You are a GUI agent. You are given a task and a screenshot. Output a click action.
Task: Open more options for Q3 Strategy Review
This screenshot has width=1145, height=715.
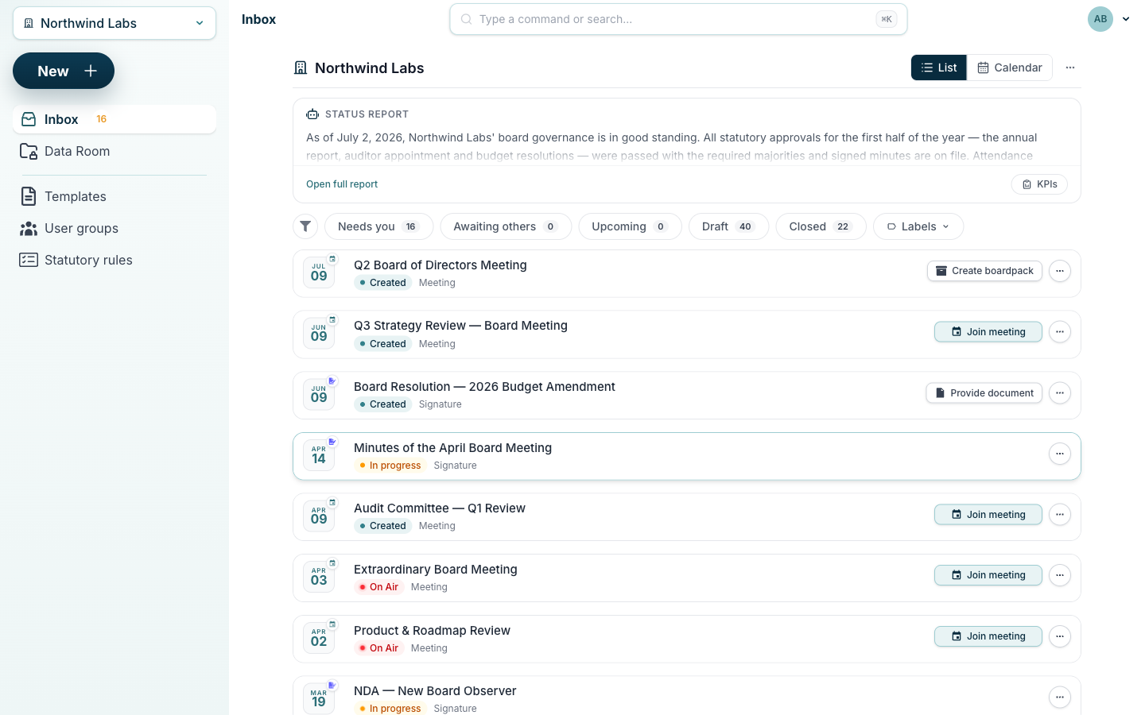click(x=1060, y=332)
